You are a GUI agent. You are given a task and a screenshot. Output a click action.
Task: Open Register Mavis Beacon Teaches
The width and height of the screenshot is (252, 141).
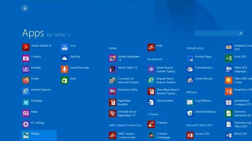pos(162,80)
